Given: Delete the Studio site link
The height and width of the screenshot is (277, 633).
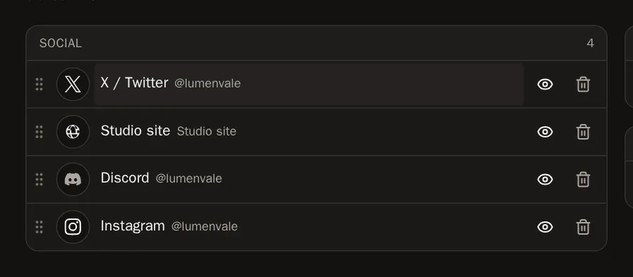Looking at the screenshot, I should click(583, 132).
